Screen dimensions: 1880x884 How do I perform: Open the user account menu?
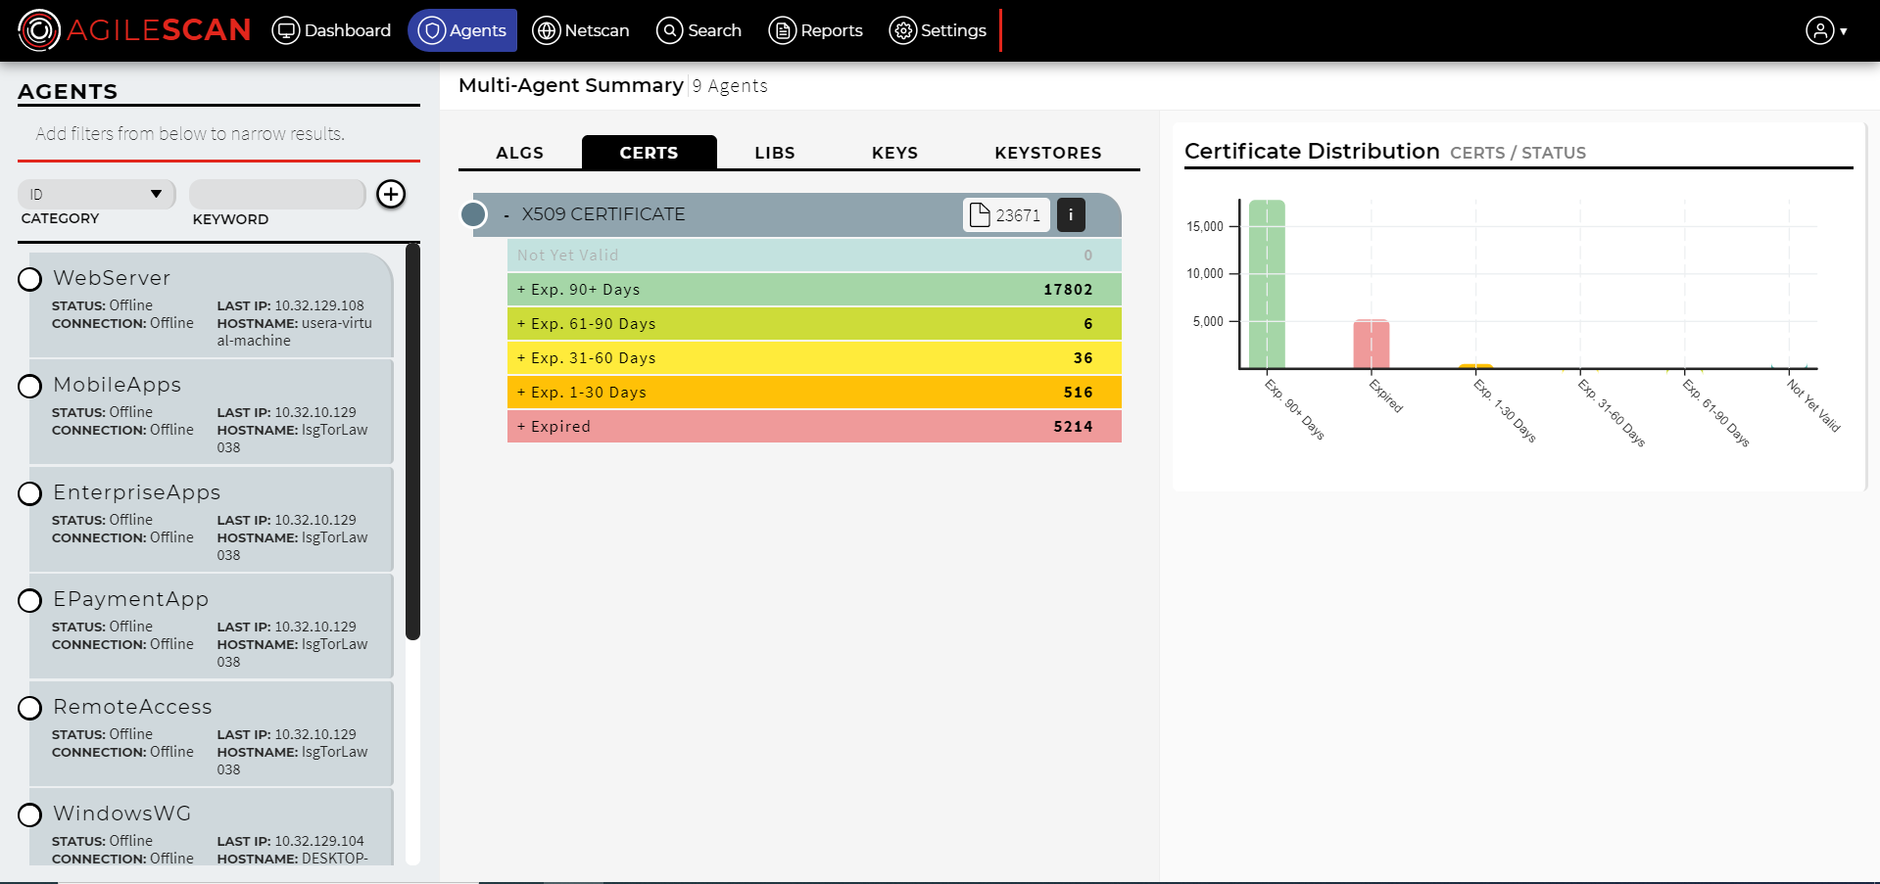1826,30
